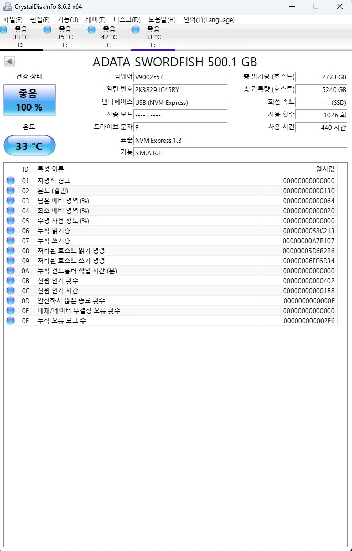Select the C: disk tab at 42 °C

point(109,37)
